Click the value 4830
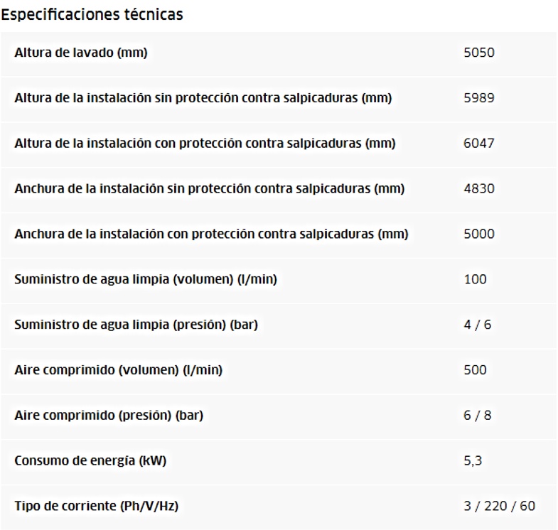Image resolution: width=558 pixels, height=530 pixels. click(x=479, y=188)
